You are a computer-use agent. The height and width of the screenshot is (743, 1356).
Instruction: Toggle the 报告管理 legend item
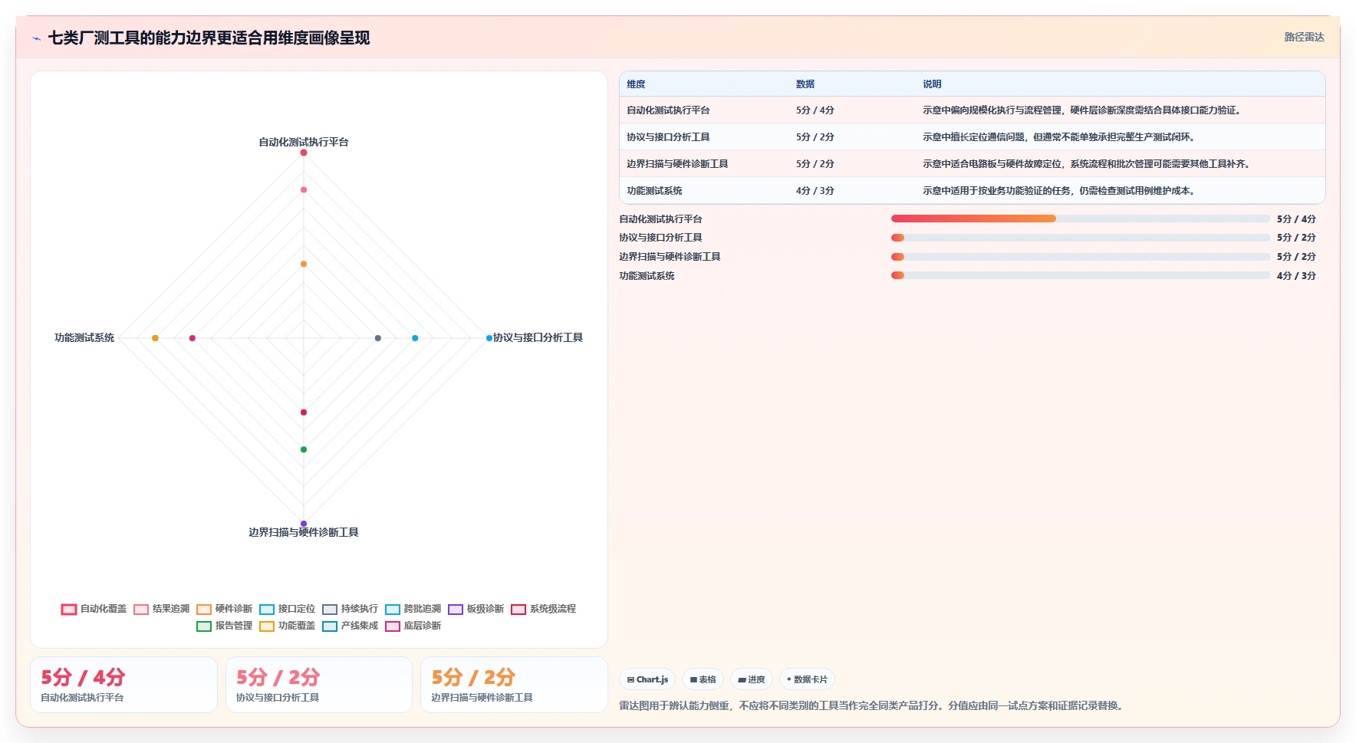(225, 626)
